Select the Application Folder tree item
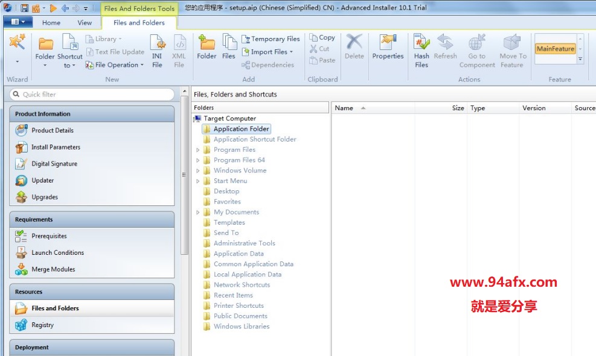Viewport: 596px width, 356px height. pyautogui.click(x=237, y=129)
